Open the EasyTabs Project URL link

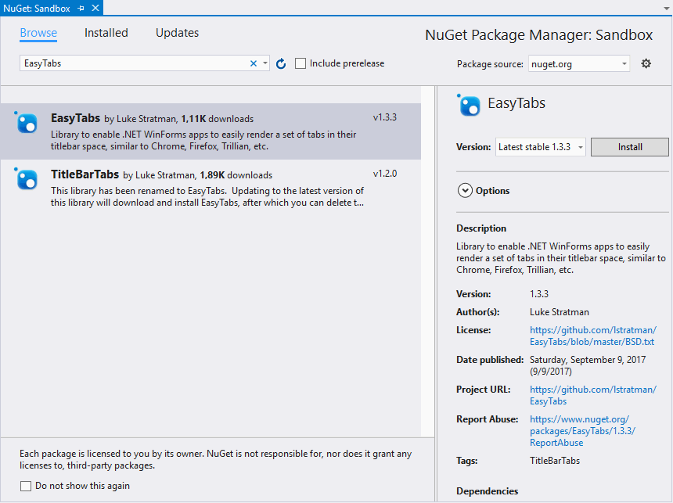592,395
